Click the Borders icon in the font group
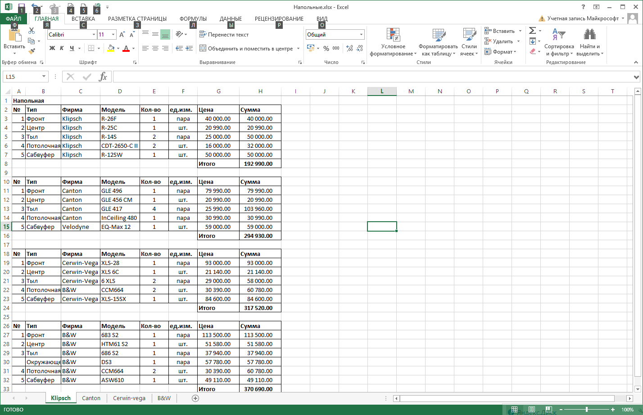This screenshot has width=643, height=415. pyautogui.click(x=91, y=48)
